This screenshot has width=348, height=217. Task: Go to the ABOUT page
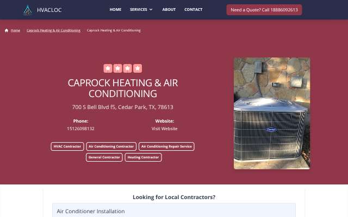(x=169, y=10)
